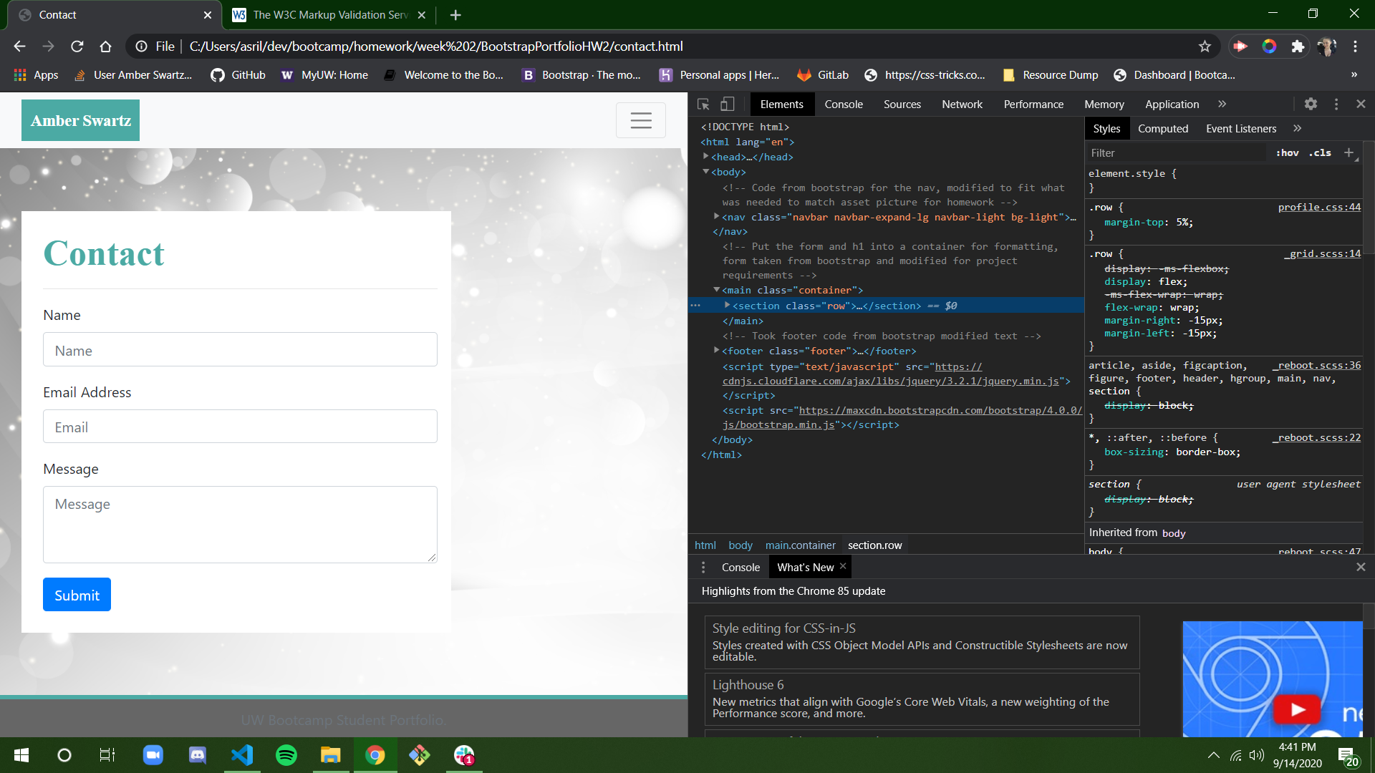Image resolution: width=1375 pixels, height=773 pixels.
Task: Open Visual Studio Code from taskbar
Action: [x=242, y=755]
